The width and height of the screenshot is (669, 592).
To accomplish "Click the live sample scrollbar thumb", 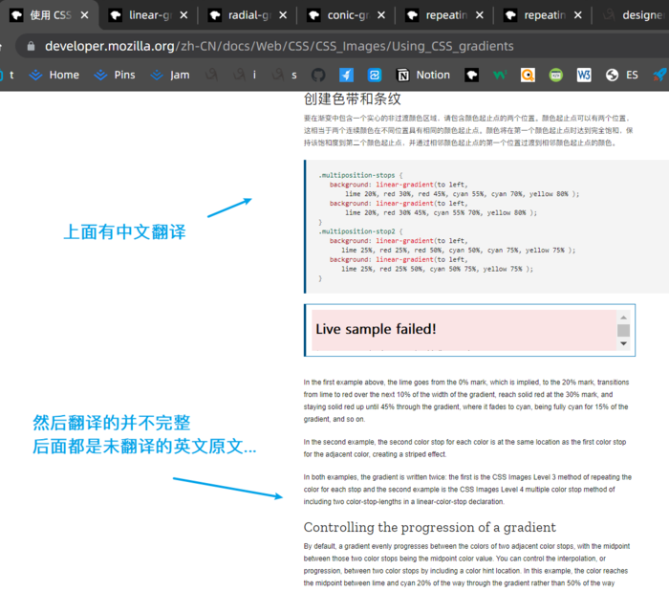I will [623, 330].
